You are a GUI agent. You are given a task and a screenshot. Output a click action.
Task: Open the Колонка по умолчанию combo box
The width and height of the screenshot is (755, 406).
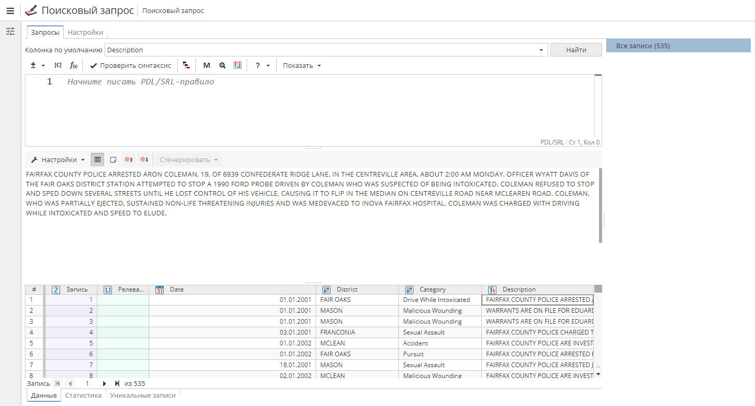(326, 50)
